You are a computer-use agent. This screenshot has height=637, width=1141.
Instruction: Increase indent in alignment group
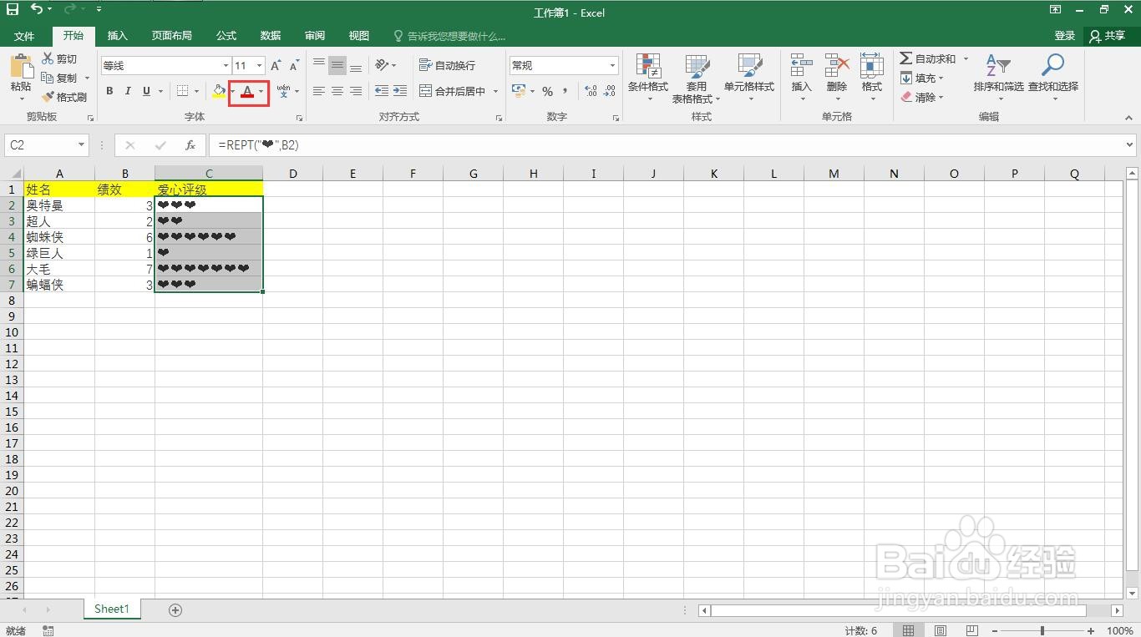[x=400, y=91]
